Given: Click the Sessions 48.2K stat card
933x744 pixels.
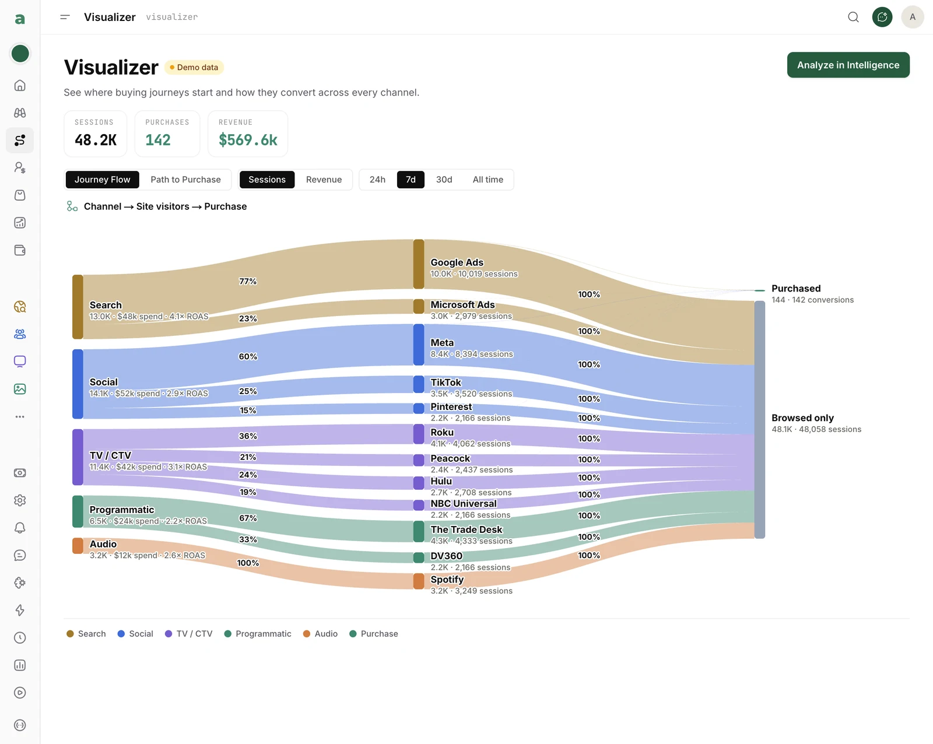Looking at the screenshot, I should [x=95, y=134].
